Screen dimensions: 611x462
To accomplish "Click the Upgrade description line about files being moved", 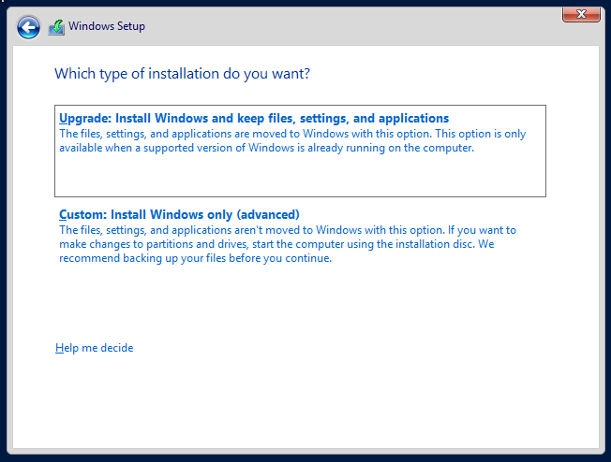I will 292,134.
